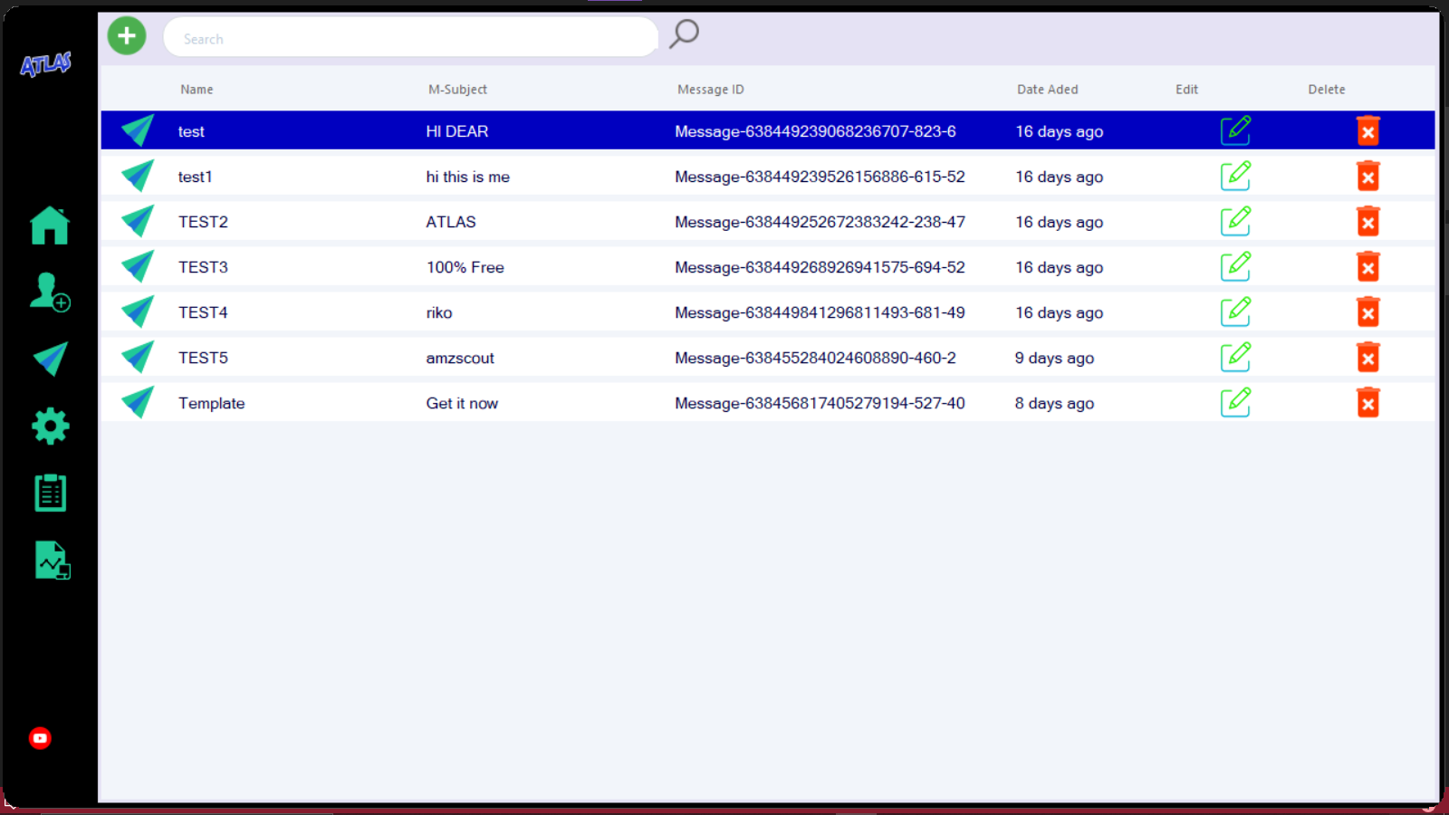Open the settings gear in the sidebar
Image resolution: width=1449 pixels, height=815 pixels.
(x=49, y=425)
